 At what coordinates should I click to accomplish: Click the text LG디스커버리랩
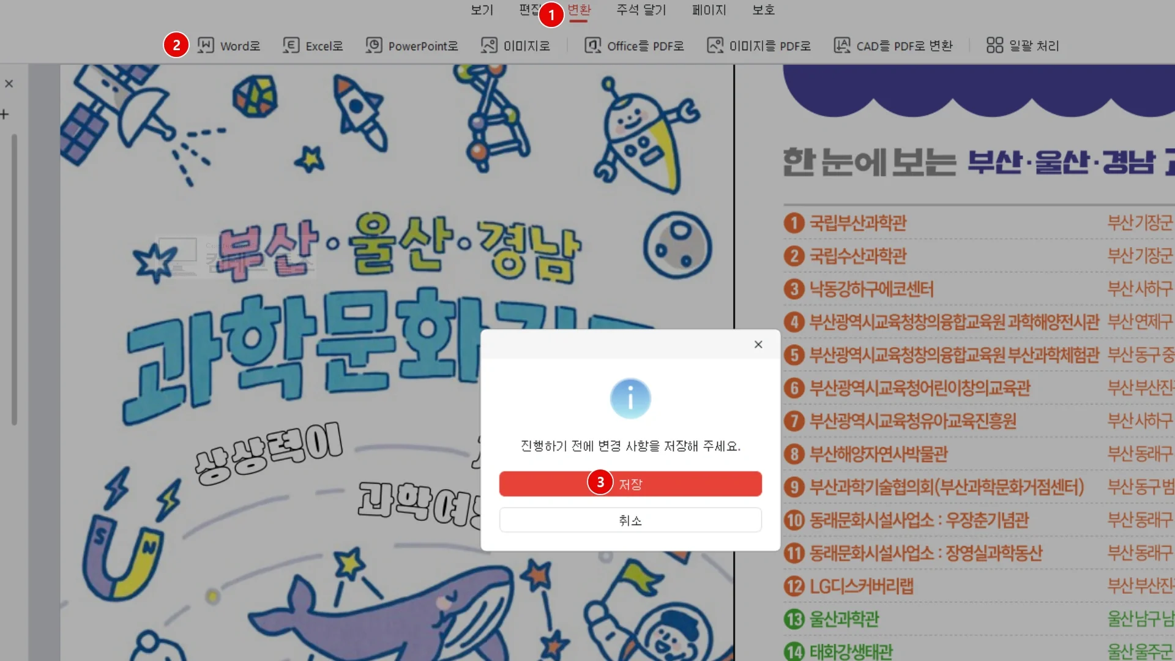[x=862, y=586]
